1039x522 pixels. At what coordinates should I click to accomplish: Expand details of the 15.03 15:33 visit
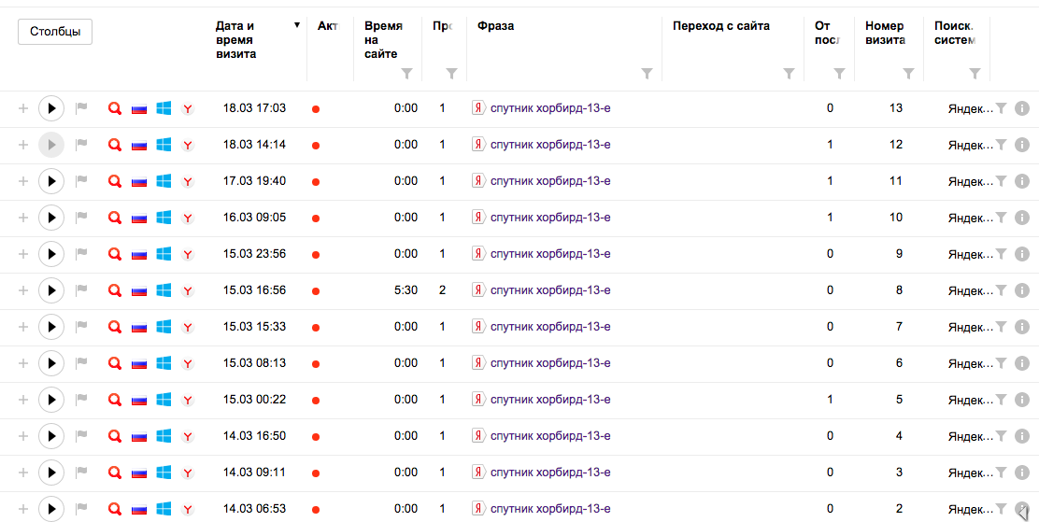[23, 327]
